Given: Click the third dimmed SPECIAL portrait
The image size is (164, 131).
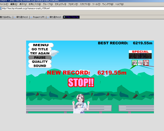Looking at the screenshot, I should (x=143, y=56).
